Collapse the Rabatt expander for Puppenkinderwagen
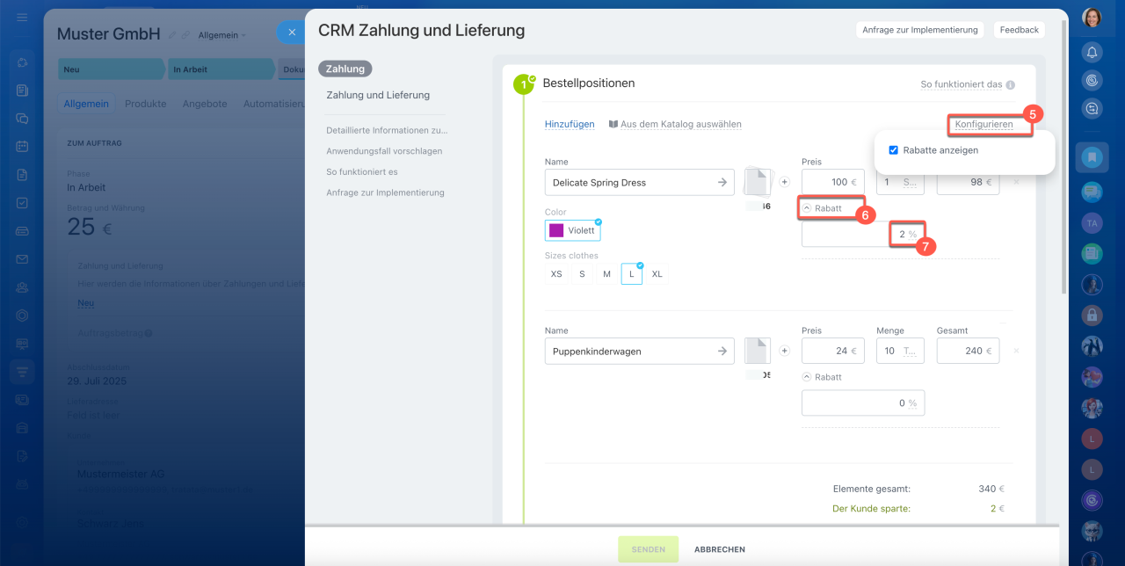The width and height of the screenshot is (1125, 566). point(807,376)
